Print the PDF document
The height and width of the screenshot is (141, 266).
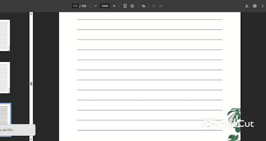click(x=255, y=6)
